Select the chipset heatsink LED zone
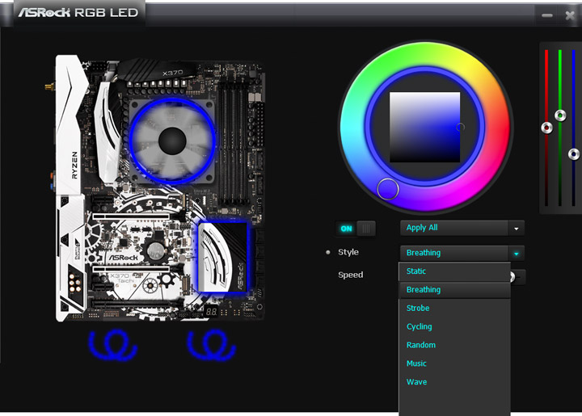The width and height of the screenshot is (582, 416). click(x=223, y=258)
